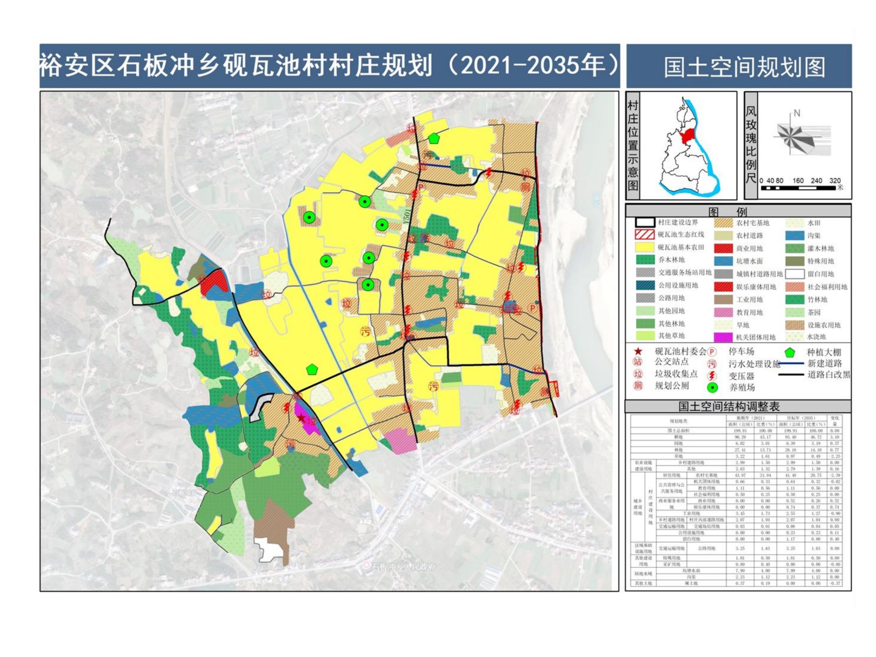Click the 石板冲乡人民政府 map label
The image size is (876, 657).
point(404,567)
